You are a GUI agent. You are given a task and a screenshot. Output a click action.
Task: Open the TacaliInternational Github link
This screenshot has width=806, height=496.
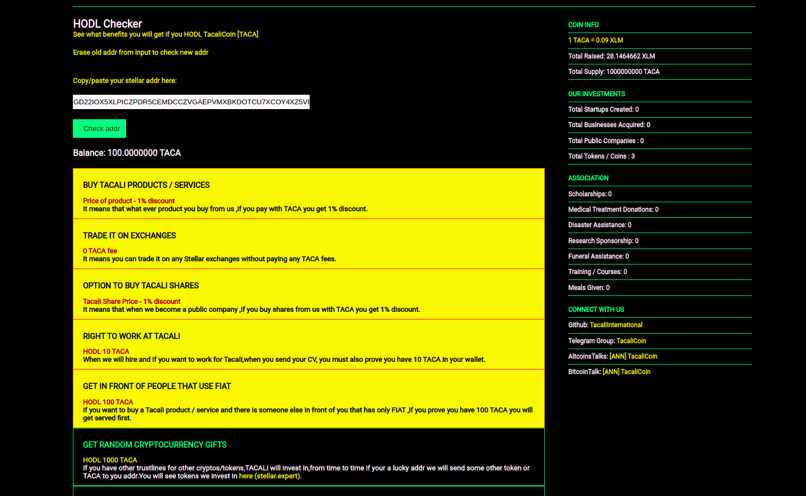coord(616,325)
